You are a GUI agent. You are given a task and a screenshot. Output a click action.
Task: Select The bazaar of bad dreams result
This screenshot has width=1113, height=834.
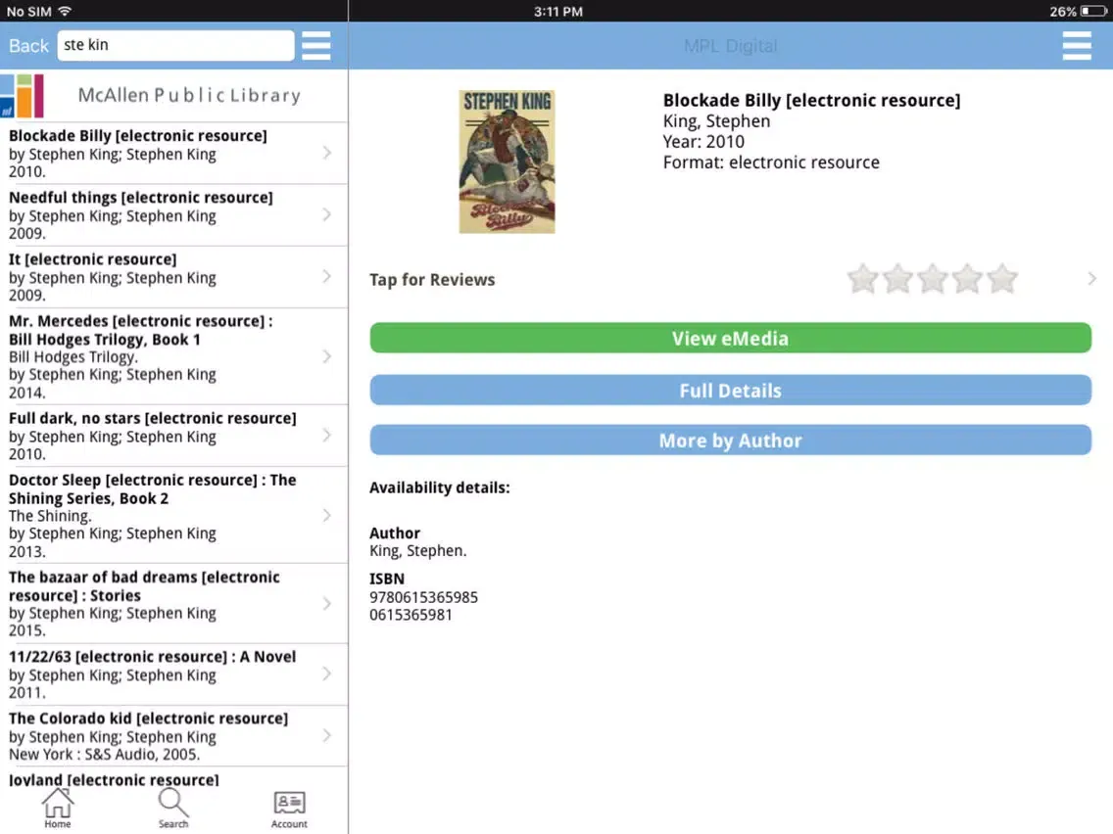174,604
